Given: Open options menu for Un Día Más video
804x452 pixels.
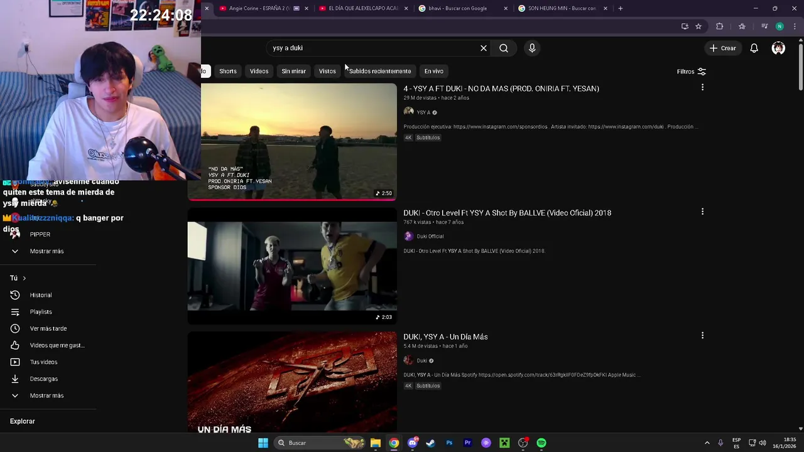Looking at the screenshot, I should pyautogui.click(x=702, y=336).
